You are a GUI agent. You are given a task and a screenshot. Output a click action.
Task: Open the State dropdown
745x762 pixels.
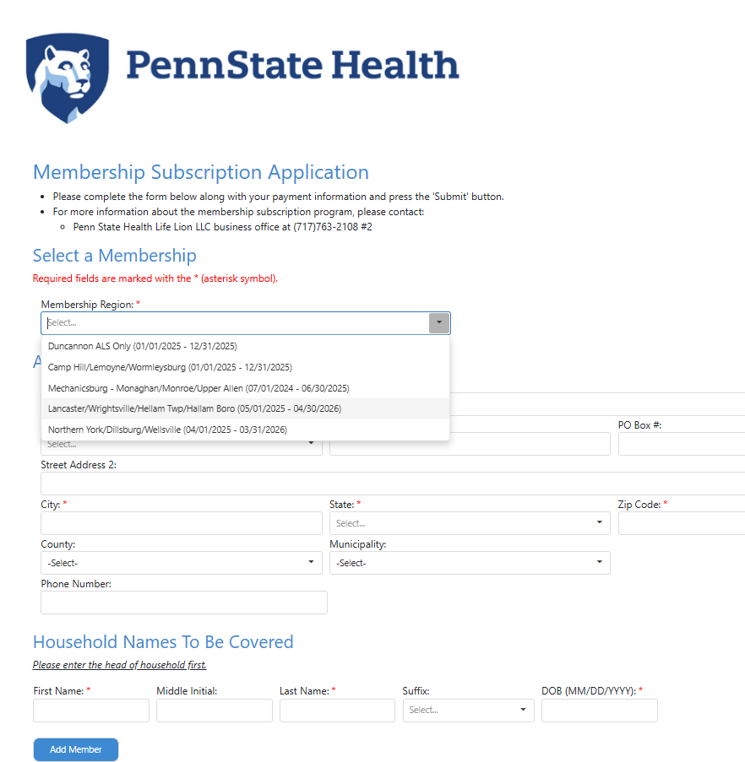pyautogui.click(x=469, y=523)
